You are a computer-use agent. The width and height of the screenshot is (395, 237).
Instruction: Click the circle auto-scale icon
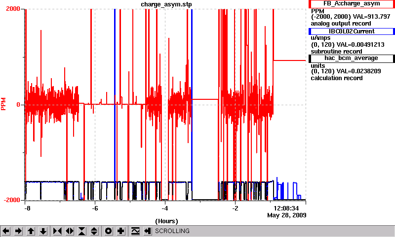tap(109, 231)
